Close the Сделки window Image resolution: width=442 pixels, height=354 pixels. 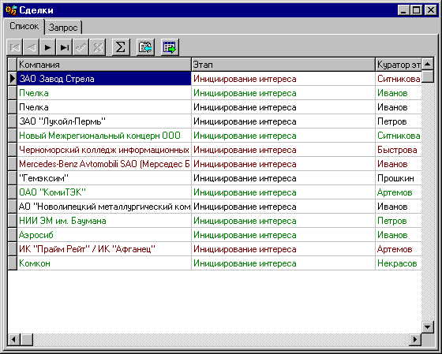coord(431,10)
